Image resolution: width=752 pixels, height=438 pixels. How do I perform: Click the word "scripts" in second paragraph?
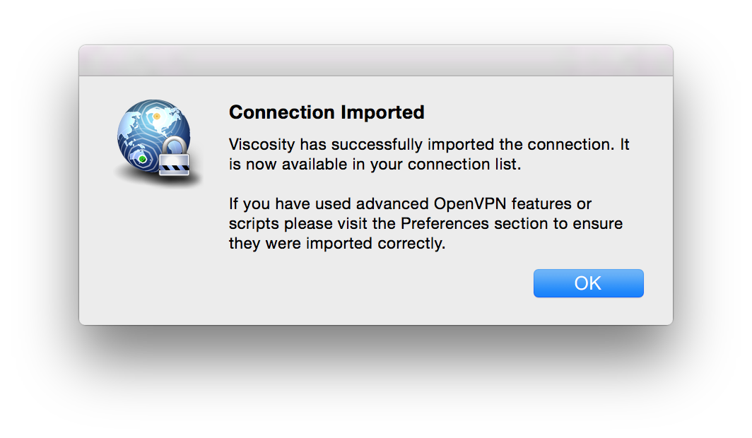pos(254,224)
